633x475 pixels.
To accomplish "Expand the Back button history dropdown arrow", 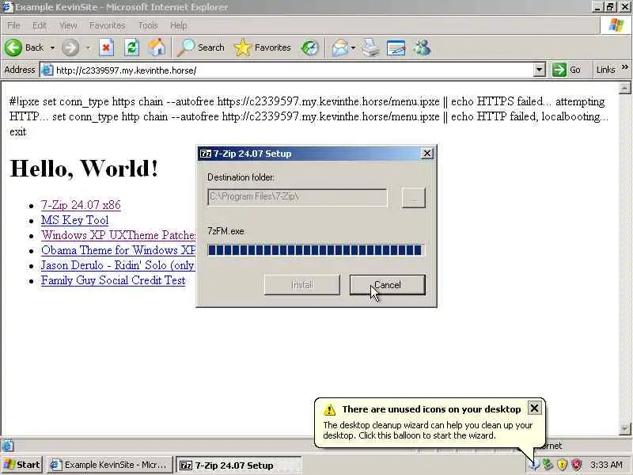I will [52, 47].
